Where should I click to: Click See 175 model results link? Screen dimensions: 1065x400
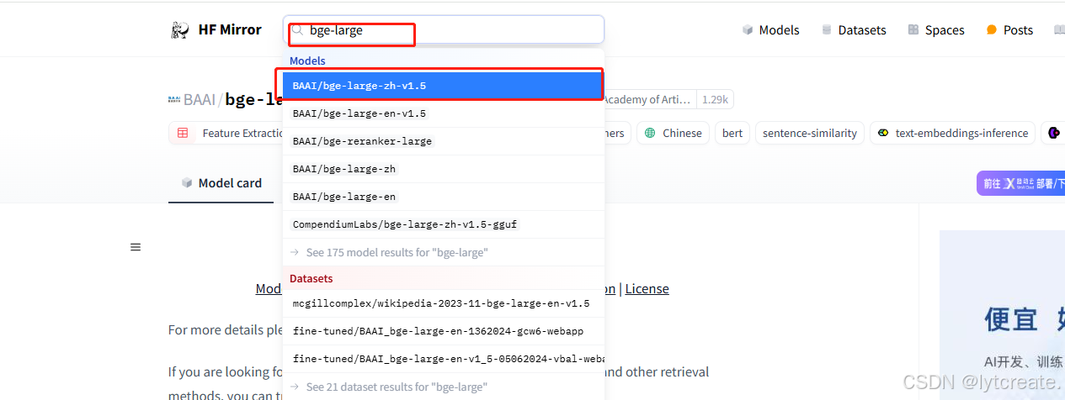tap(397, 252)
